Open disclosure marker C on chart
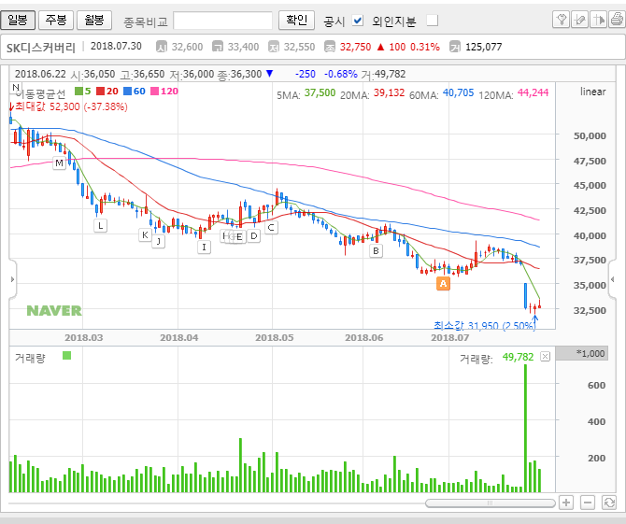This screenshot has width=626, height=524. click(x=271, y=228)
